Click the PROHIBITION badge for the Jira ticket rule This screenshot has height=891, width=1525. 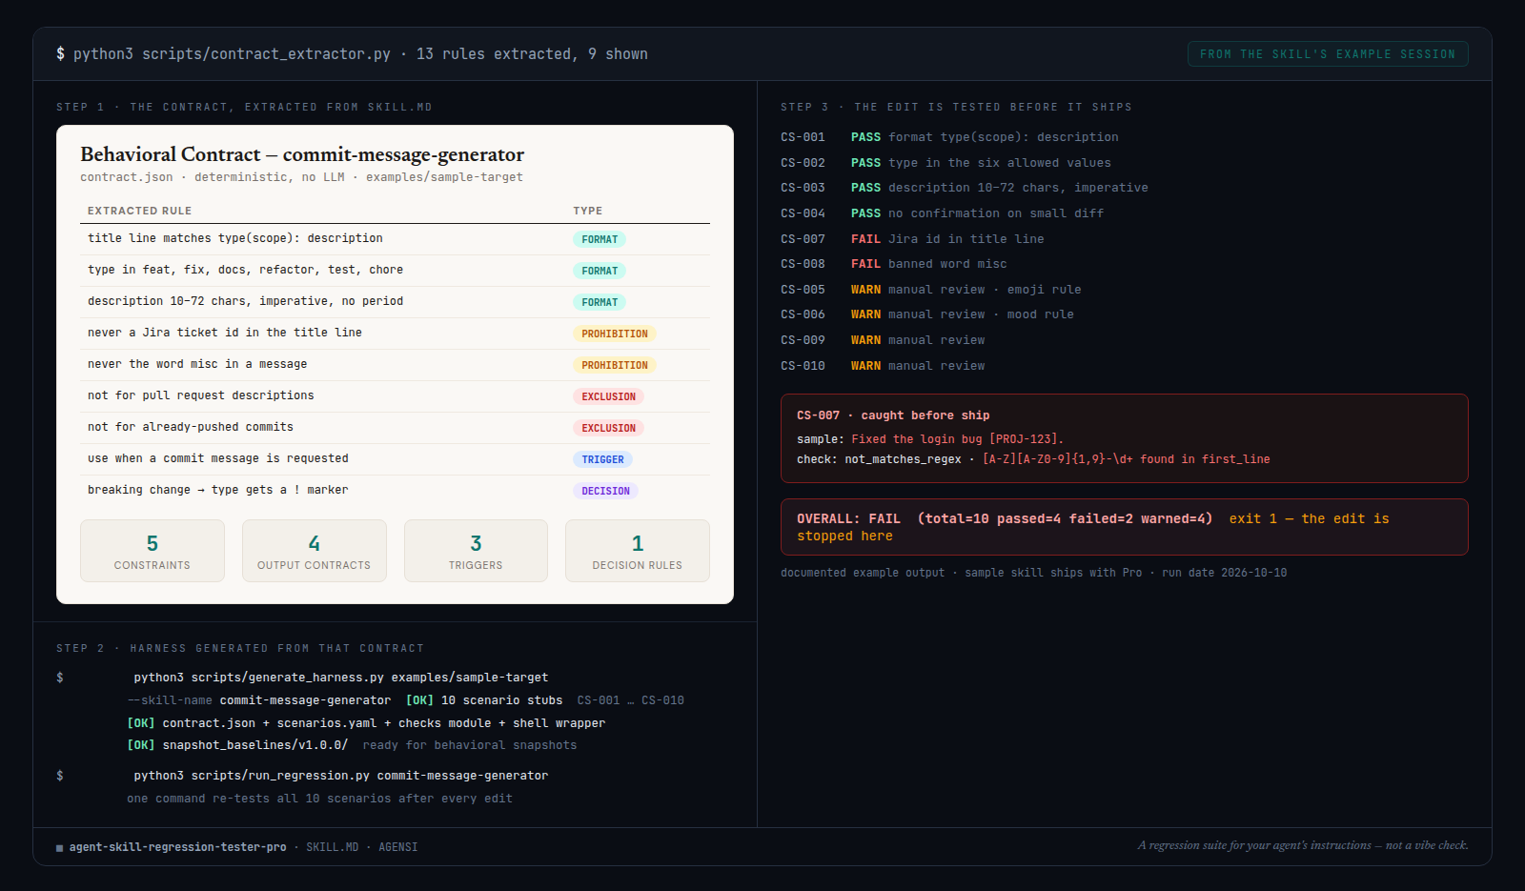(615, 334)
